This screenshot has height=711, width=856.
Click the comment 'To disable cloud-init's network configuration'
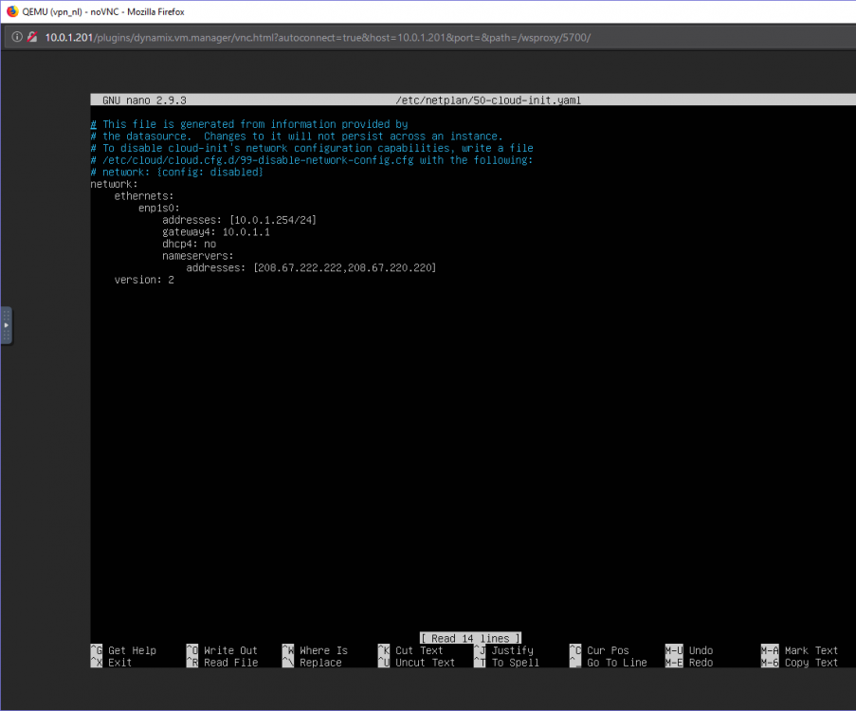pyautogui.click(x=312, y=149)
